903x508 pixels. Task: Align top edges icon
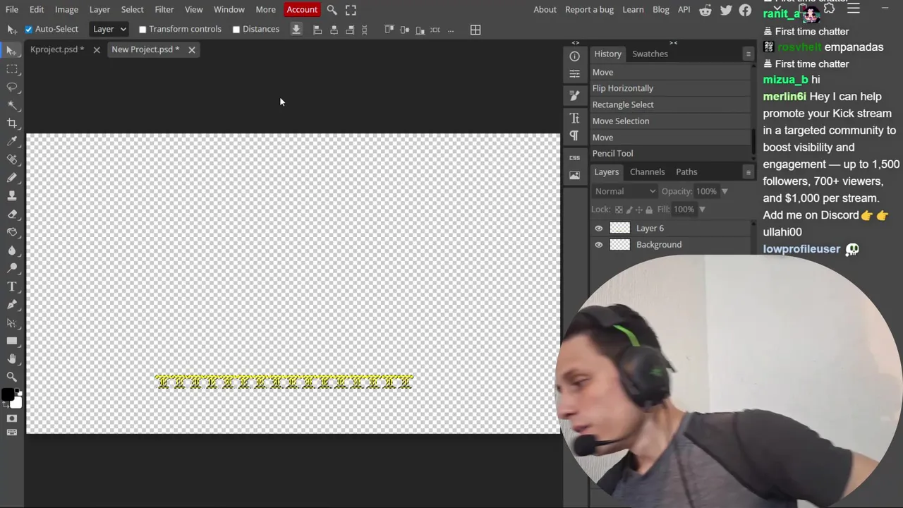pos(389,30)
